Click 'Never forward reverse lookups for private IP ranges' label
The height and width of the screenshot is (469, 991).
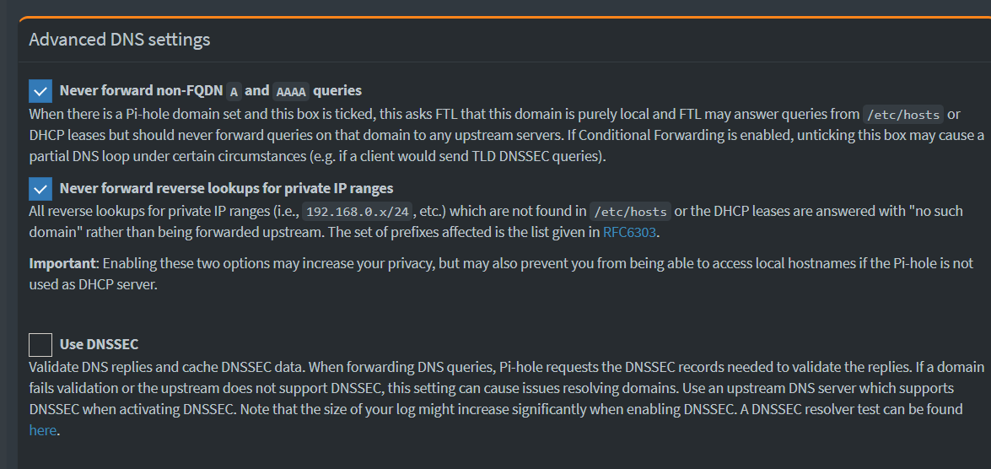pyautogui.click(x=226, y=188)
